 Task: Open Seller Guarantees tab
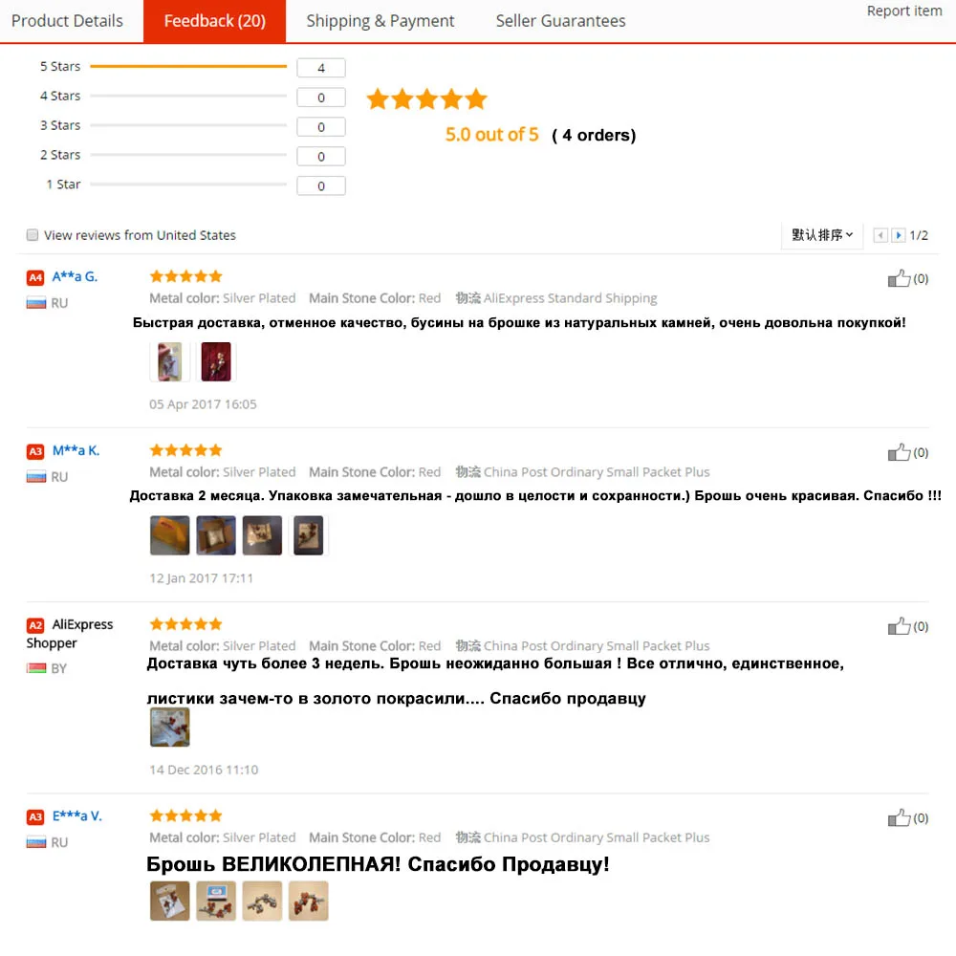click(x=560, y=21)
